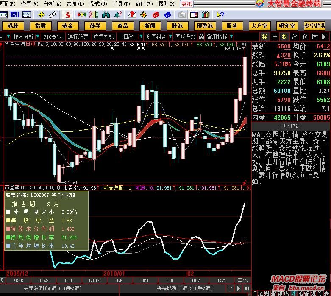Click the 基金 yellow button
The image size is (331, 296).
tap(67, 26)
